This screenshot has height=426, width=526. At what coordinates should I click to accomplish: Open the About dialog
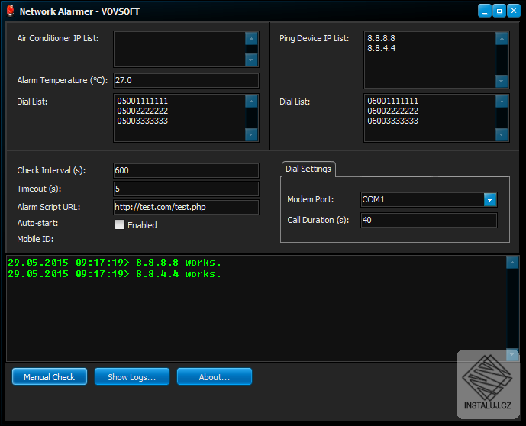[x=214, y=376]
